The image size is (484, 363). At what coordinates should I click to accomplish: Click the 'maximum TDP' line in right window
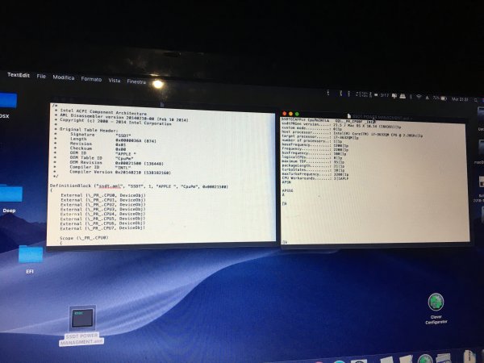tap(313, 161)
